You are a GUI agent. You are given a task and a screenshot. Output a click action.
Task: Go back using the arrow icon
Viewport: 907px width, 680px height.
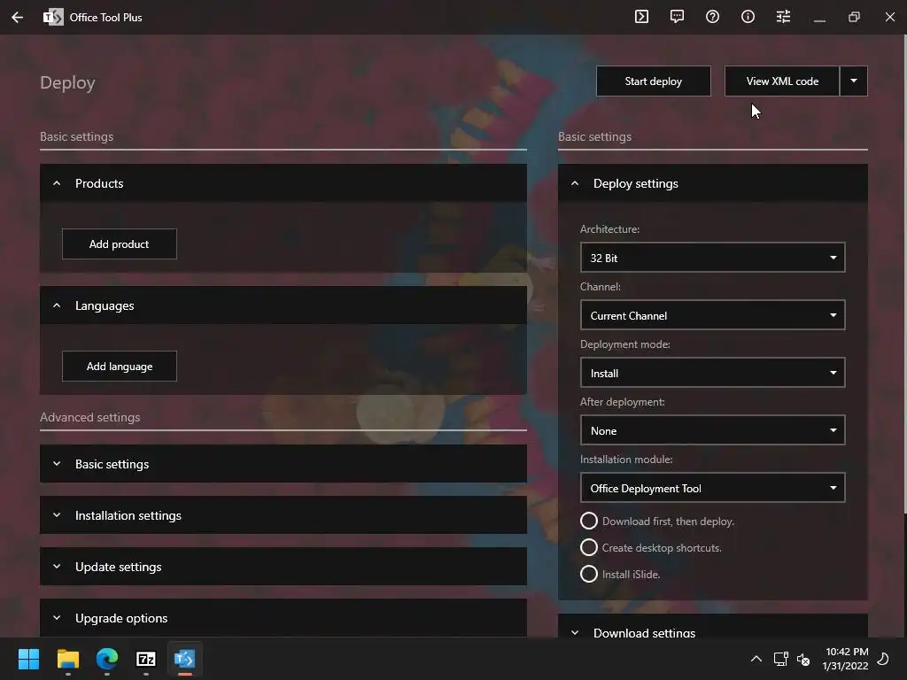tap(18, 18)
